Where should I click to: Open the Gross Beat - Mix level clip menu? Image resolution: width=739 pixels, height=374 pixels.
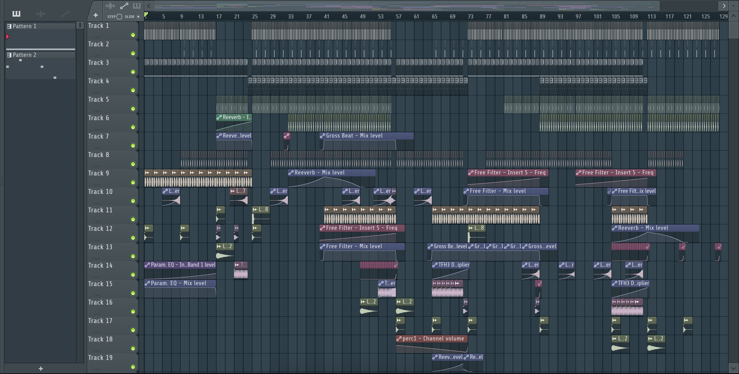click(x=323, y=136)
